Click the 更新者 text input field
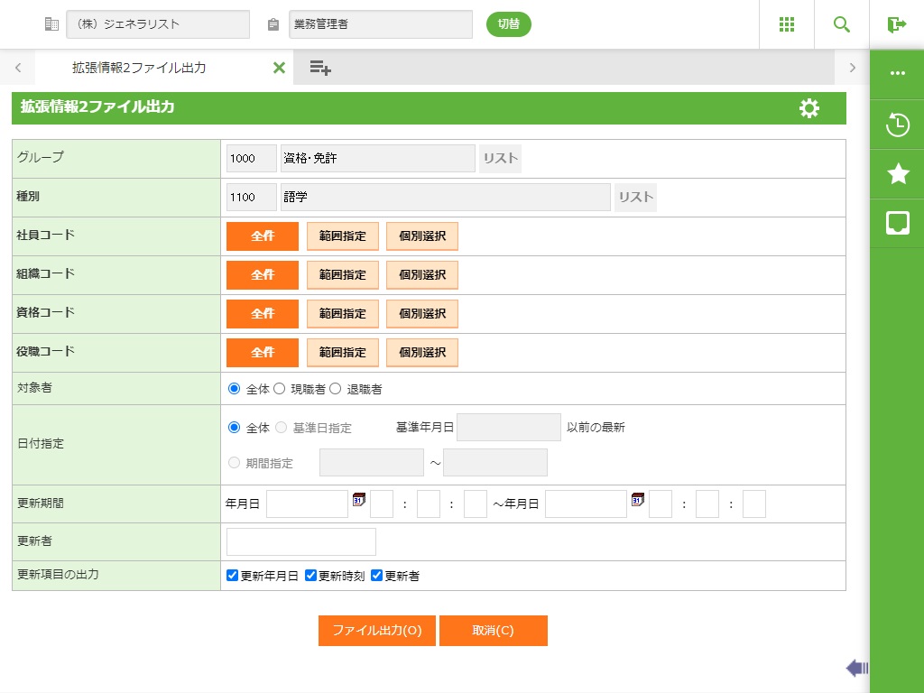Screen dimensions: 924x693 (300, 542)
